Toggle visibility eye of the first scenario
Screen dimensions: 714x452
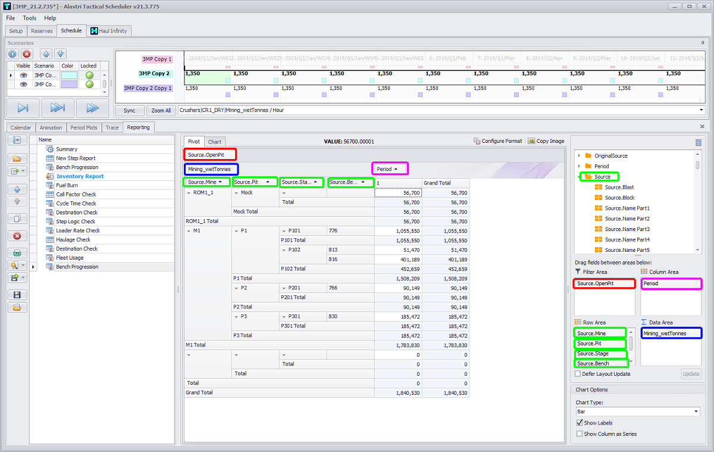pos(23,76)
